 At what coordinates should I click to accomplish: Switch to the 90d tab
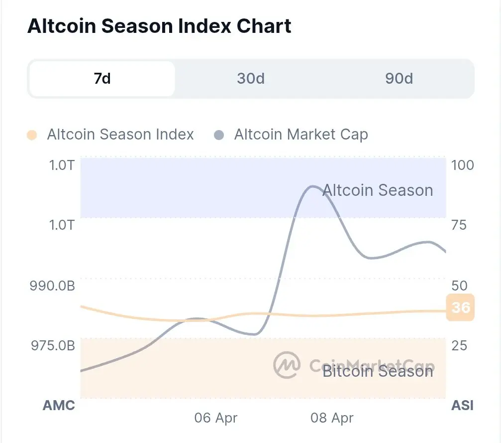399,79
